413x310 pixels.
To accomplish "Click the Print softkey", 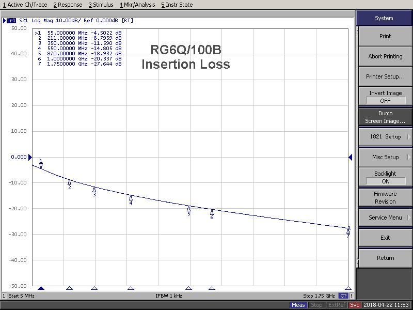I will pos(385,36).
